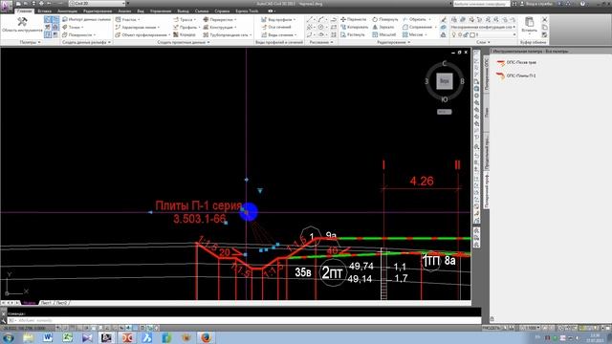
Task: Expand the Layers (Слои) panel title
Action: 483,42
